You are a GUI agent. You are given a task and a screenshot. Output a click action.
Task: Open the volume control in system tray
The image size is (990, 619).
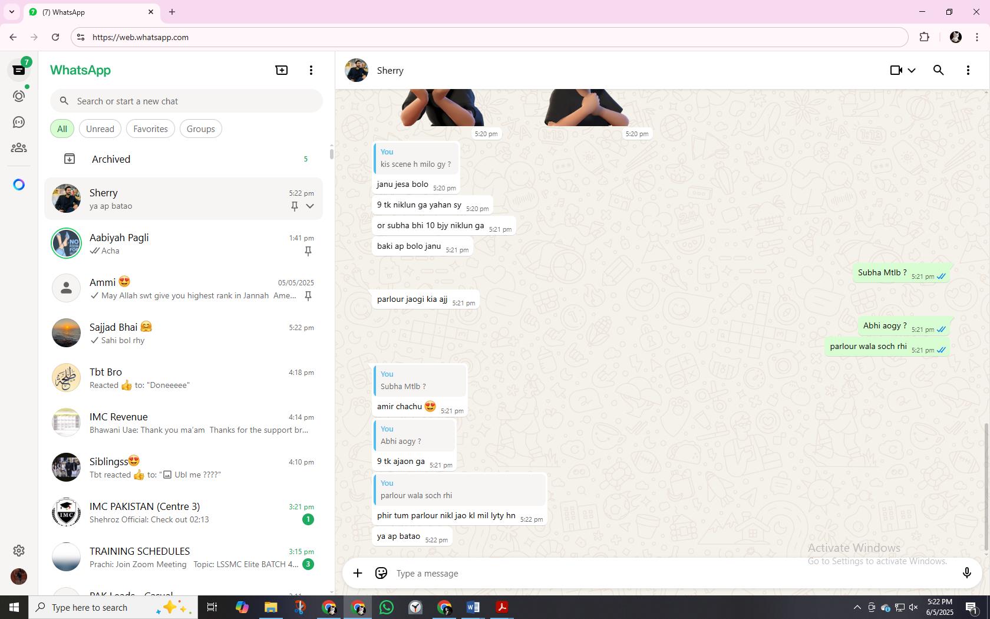pos(913,607)
